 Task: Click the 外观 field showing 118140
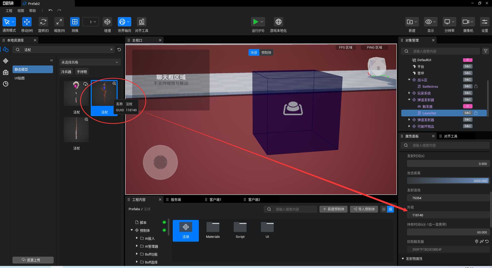coord(448,215)
